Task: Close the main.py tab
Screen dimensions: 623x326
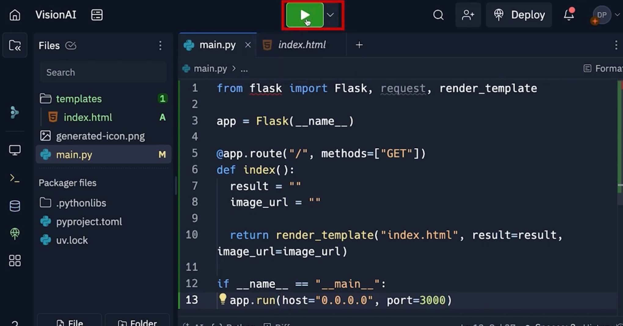Action: [x=248, y=45]
